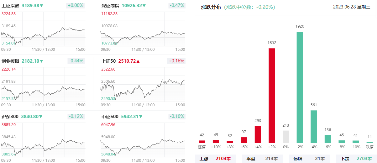Open the 上证指数 index title
Viewport: 377px width, 163px height.
click(10, 6)
